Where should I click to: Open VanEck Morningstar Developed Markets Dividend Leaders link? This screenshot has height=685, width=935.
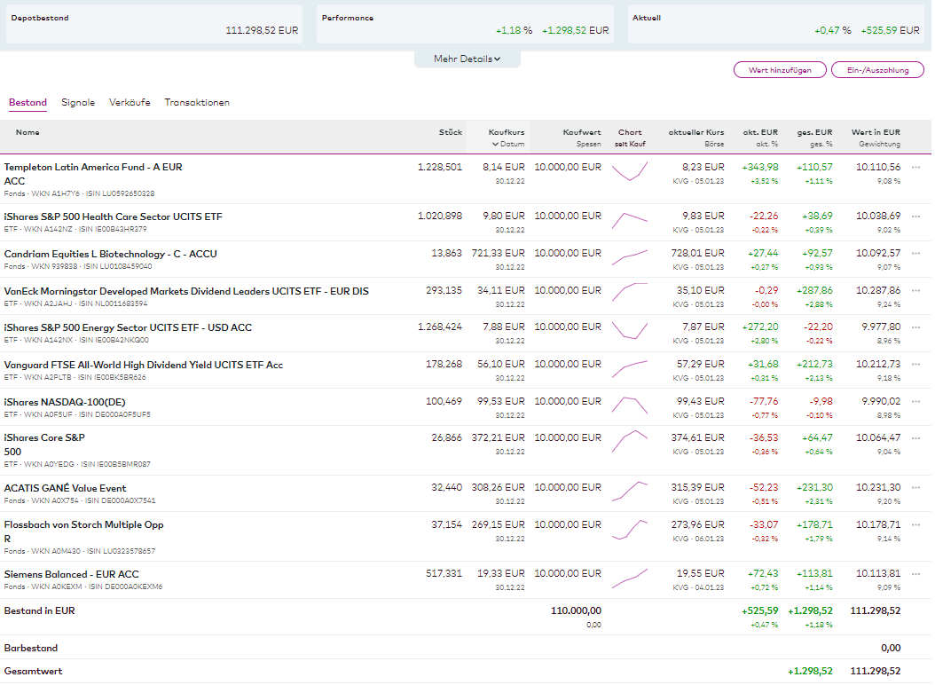(x=186, y=291)
